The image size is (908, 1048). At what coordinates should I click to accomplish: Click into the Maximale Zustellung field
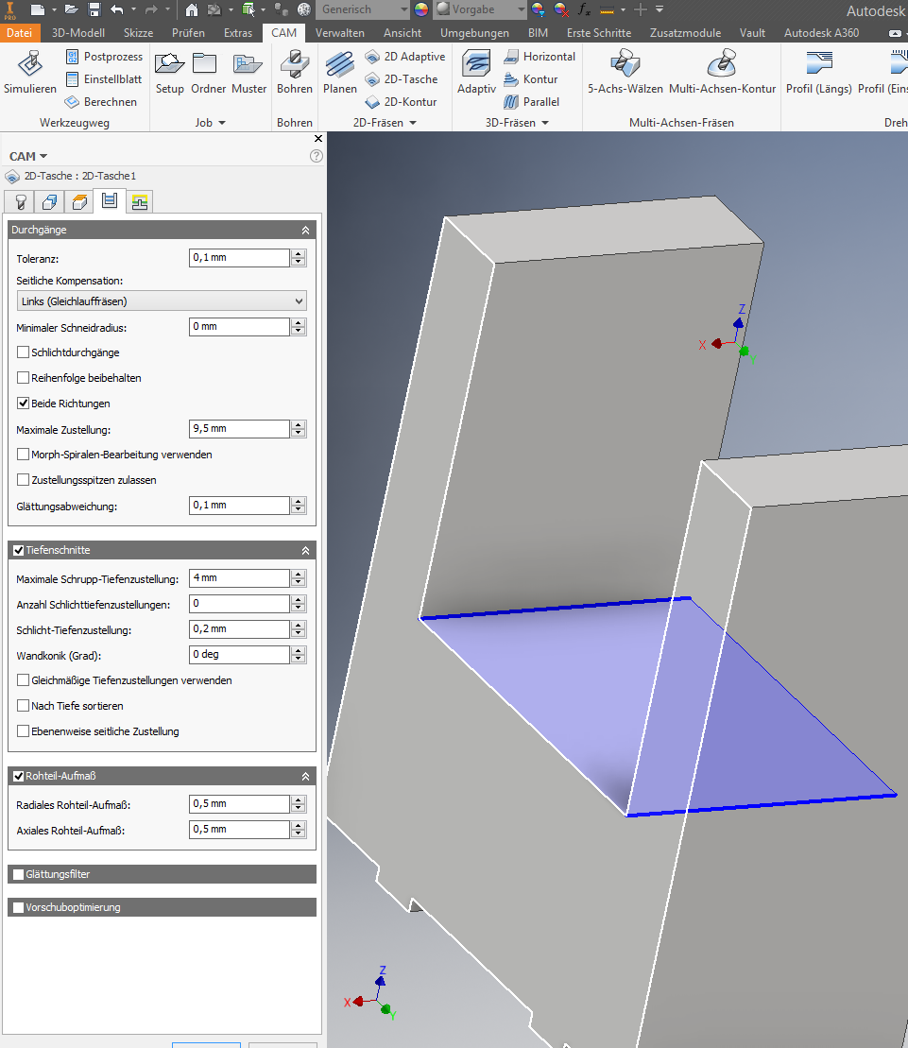tap(239, 429)
